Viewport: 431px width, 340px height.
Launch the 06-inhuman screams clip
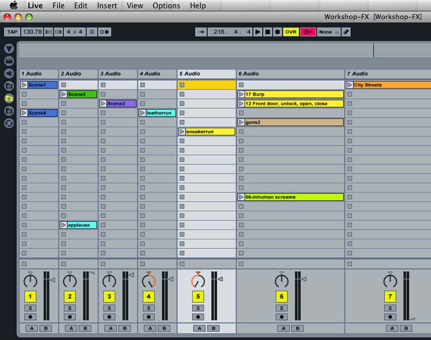click(x=241, y=197)
